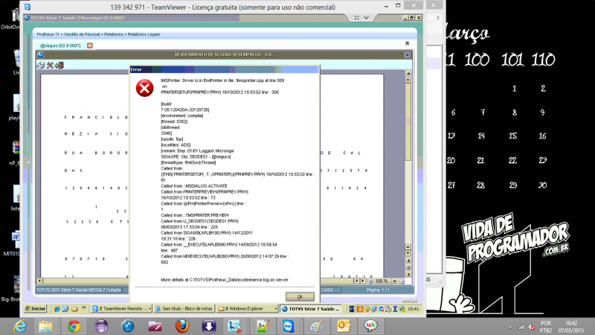Click the remote tray security shield icon
Screen dimensions: 595x335
(367, 309)
